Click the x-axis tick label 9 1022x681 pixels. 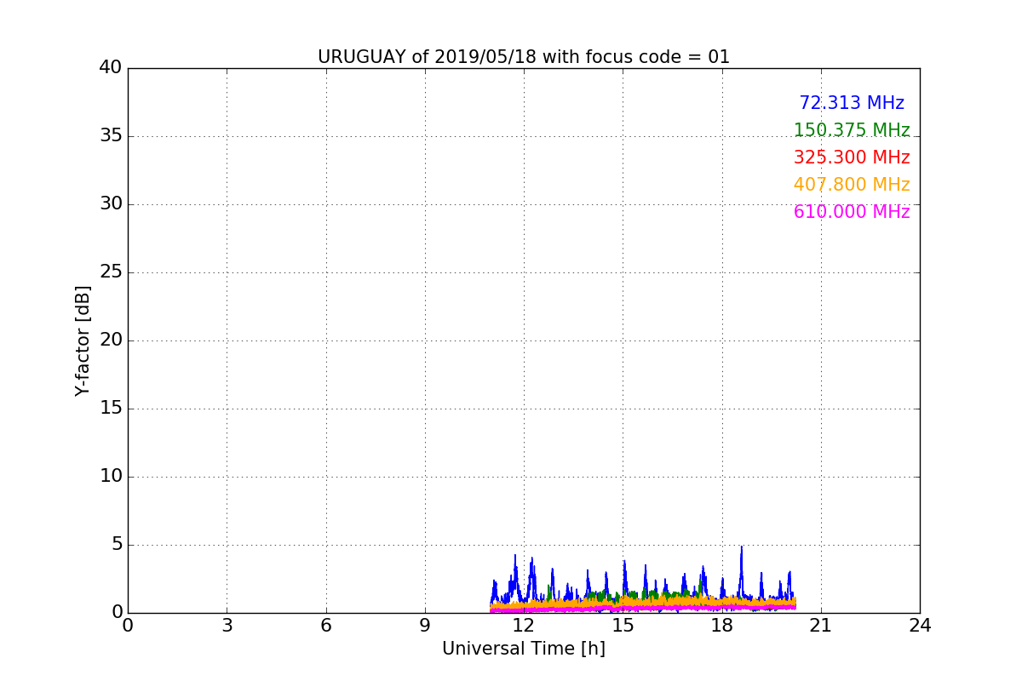point(425,626)
